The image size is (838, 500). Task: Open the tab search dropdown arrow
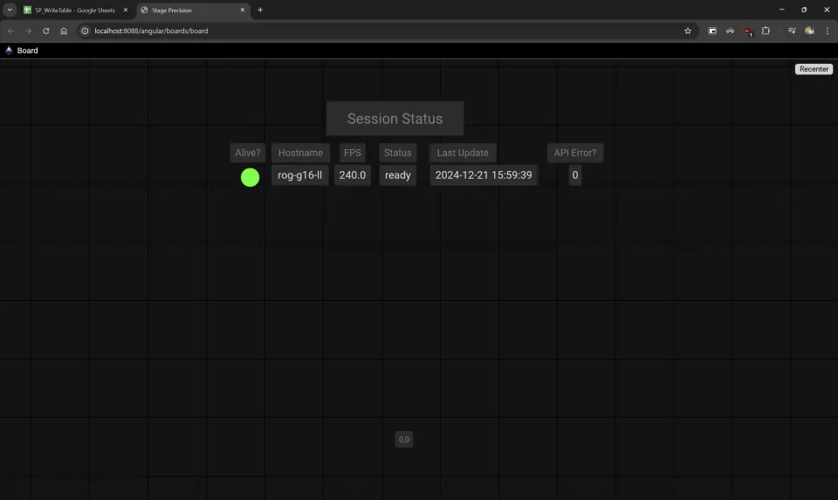tap(10, 10)
